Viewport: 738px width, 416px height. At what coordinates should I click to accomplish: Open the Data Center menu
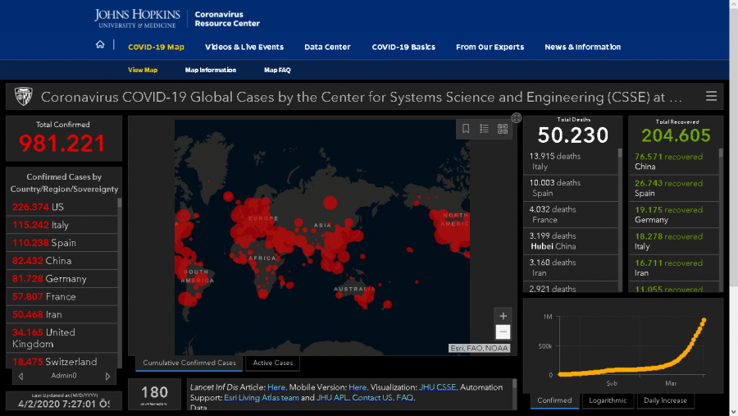click(327, 47)
